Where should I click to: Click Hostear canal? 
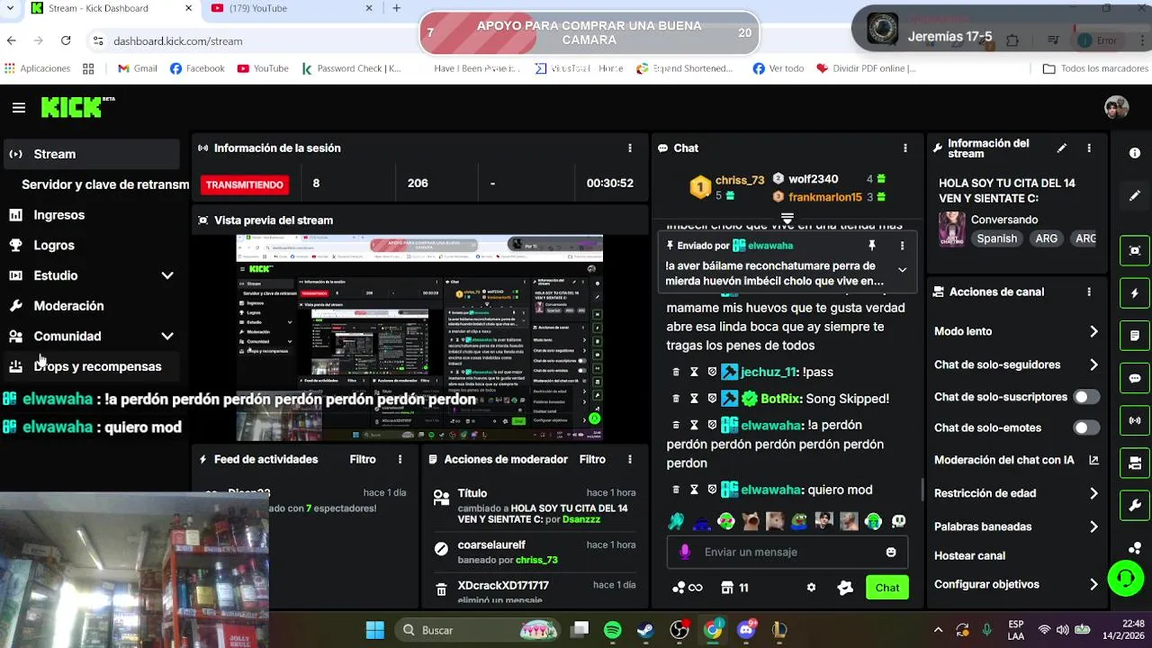click(969, 556)
